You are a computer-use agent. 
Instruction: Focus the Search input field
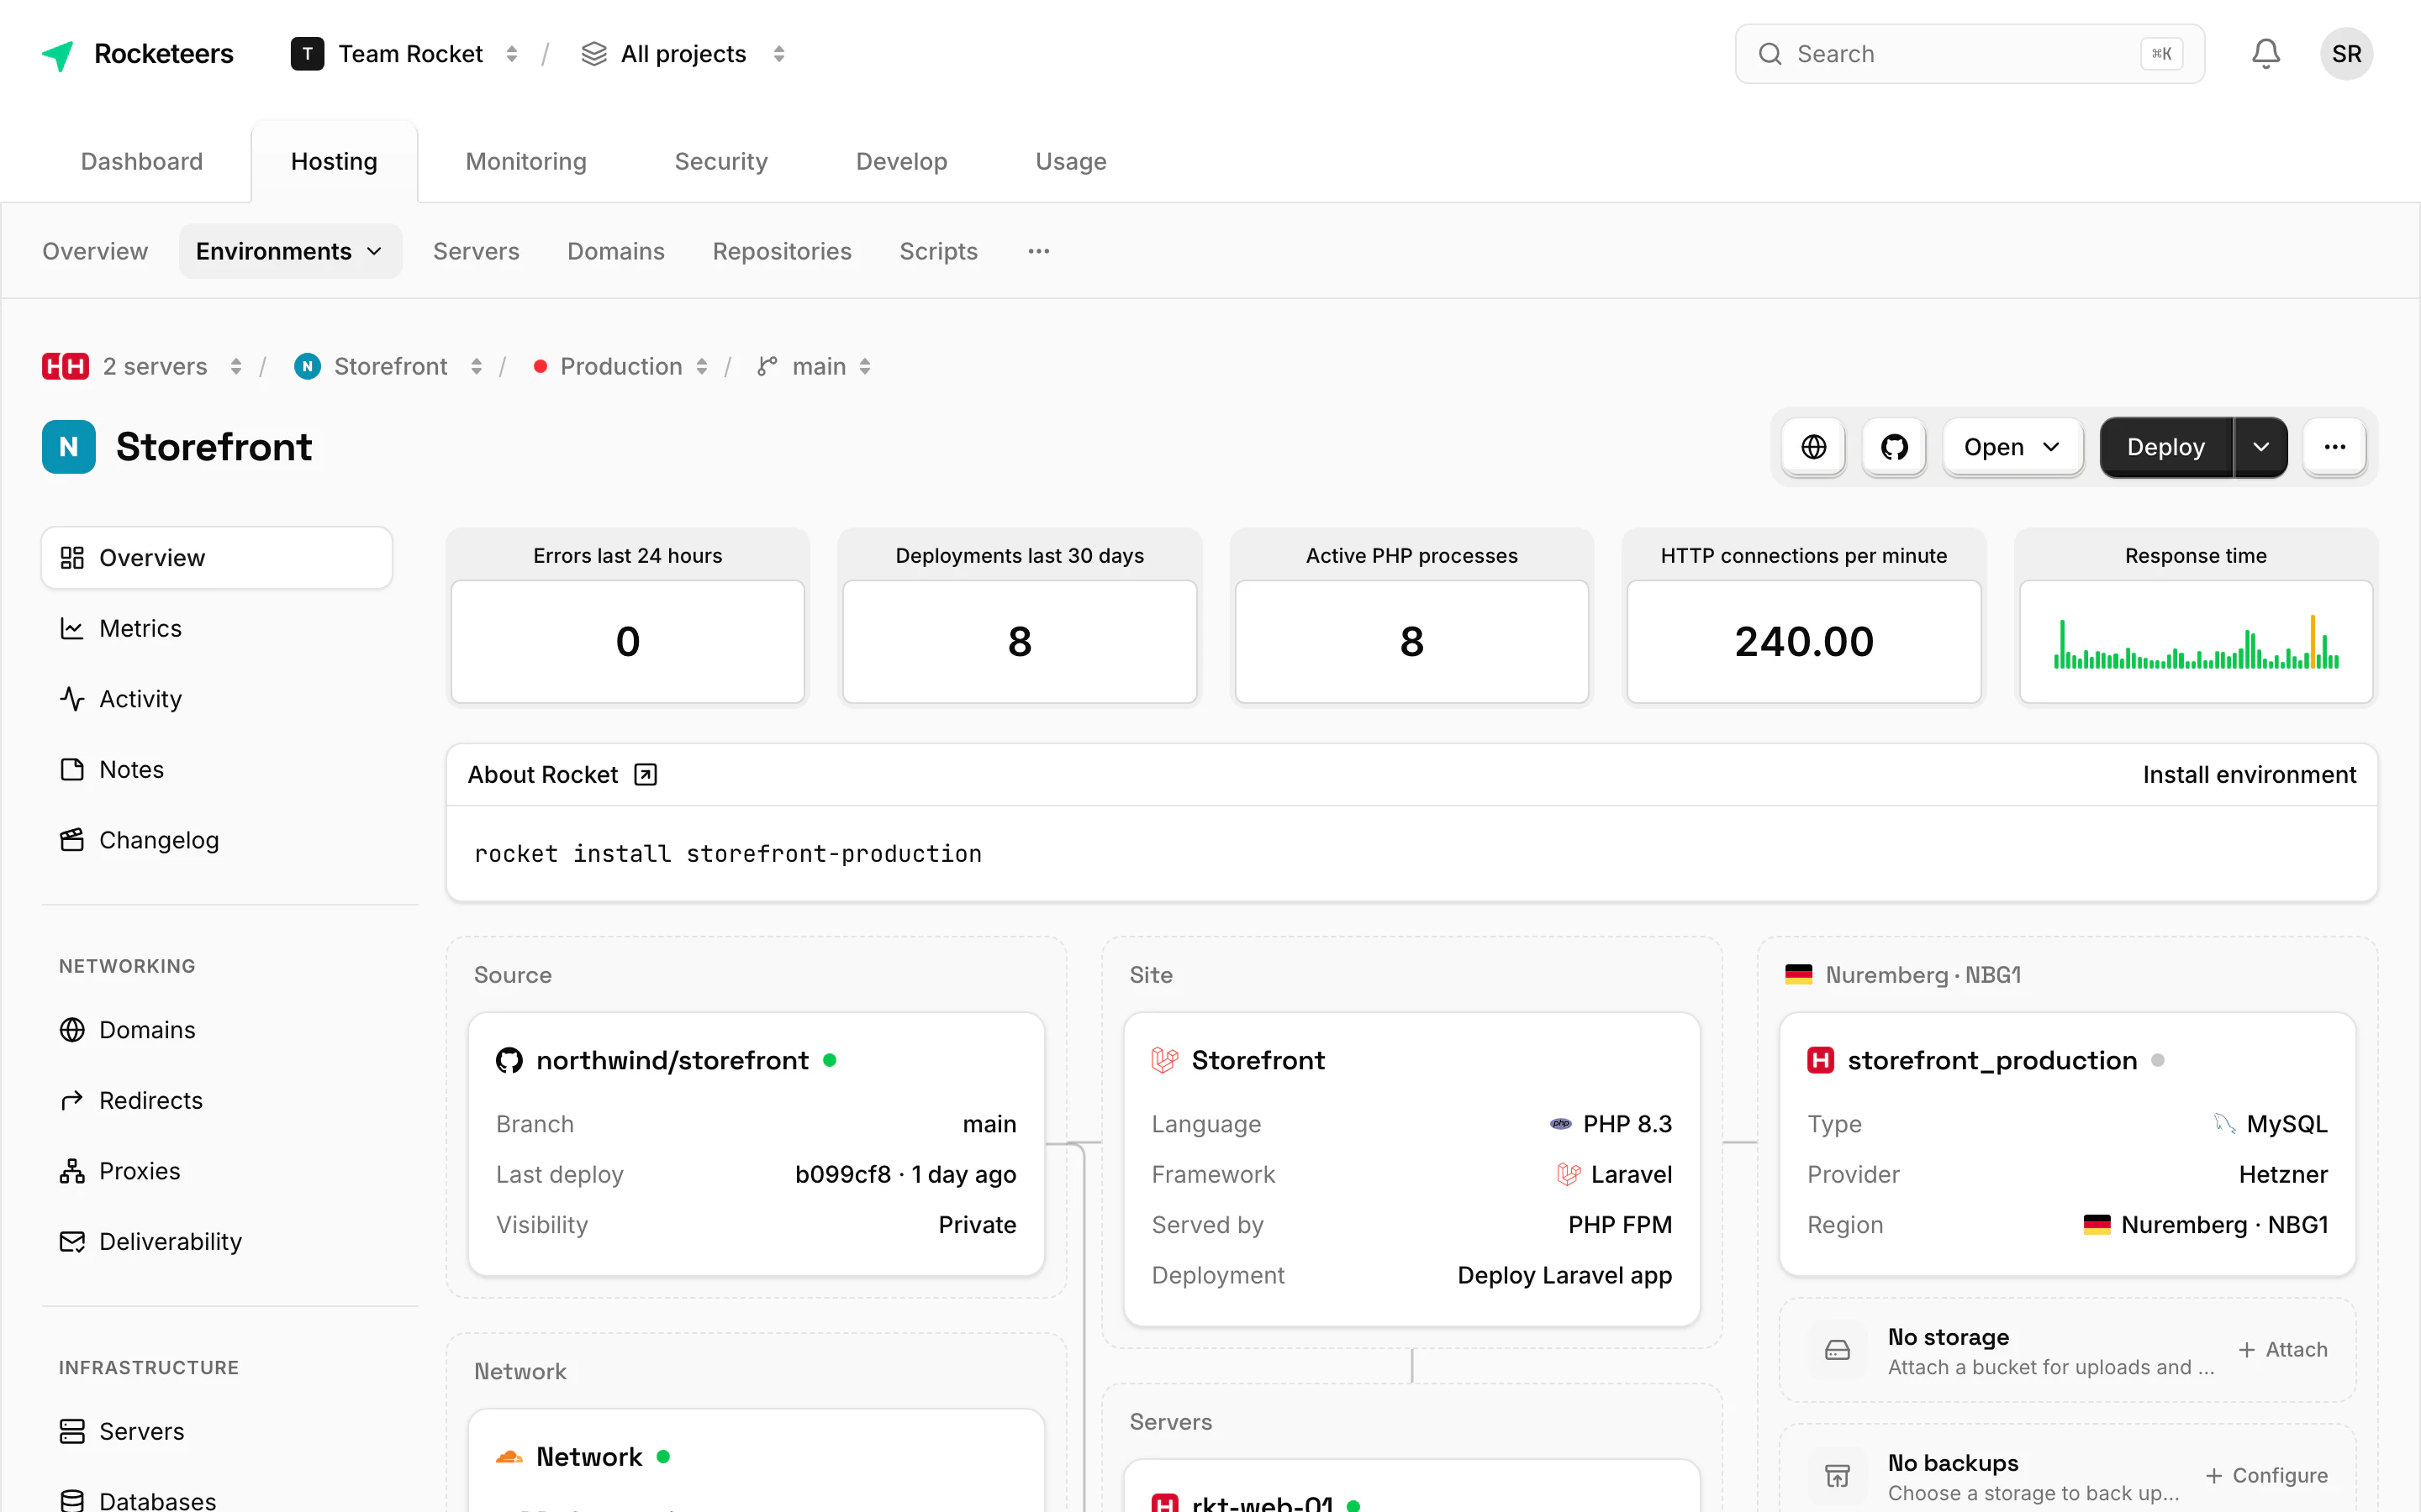[x=1970, y=54]
